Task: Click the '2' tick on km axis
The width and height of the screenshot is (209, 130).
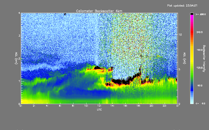Action: [x=19, y=58]
